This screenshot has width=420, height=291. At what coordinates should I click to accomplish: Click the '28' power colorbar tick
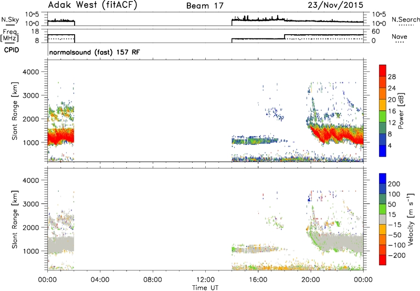click(x=392, y=77)
